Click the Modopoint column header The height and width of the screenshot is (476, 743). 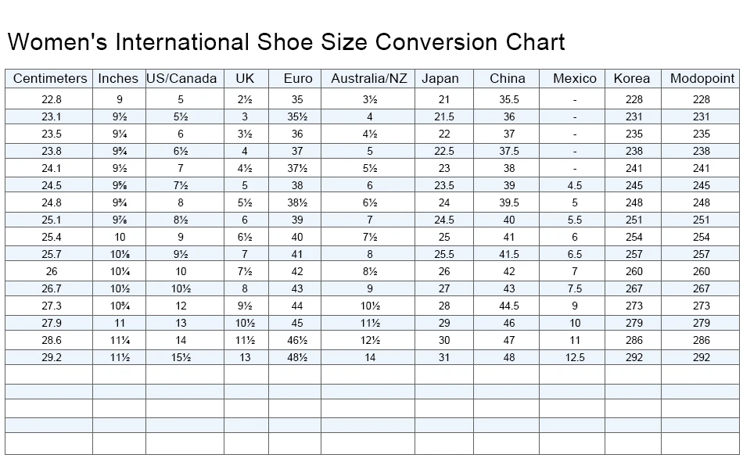(702, 78)
